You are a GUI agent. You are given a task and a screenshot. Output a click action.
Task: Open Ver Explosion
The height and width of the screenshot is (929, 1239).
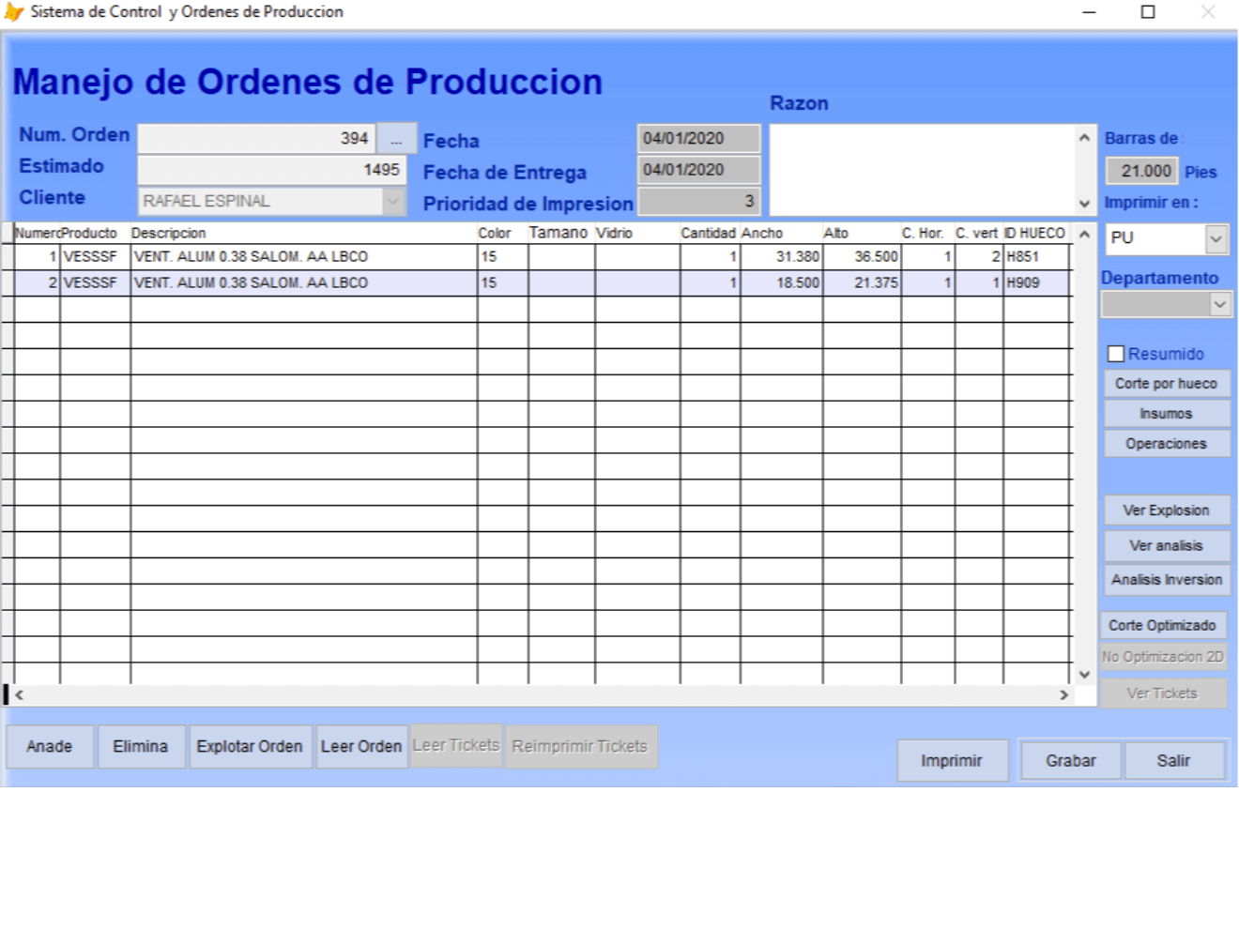coord(1166,510)
